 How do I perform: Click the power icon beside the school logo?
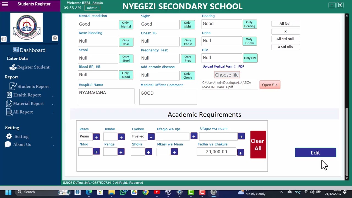(x=4, y=39)
